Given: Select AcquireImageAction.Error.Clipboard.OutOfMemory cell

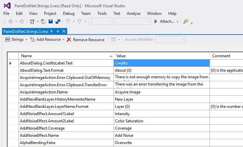Looking at the screenshot, I should tap(66, 78).
